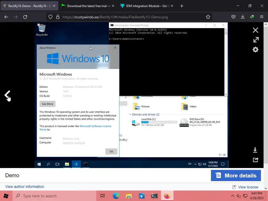Open the Firefox downloads panel
The height and width of the screenshot is (201, 268).
[243, 17]
